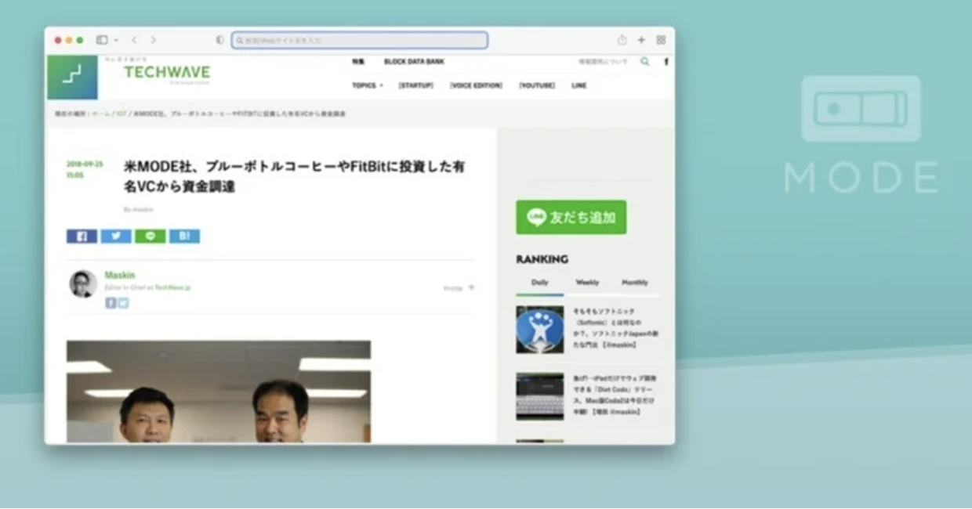Image resolution: width=972 pixels, height=509 pixels.
Task: Switch ranking to the Monthly tab
Action: tap(635, 283)
